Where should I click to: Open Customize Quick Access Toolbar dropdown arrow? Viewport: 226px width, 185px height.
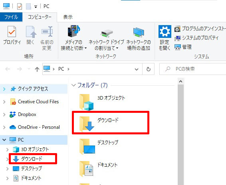coord(36,7)
